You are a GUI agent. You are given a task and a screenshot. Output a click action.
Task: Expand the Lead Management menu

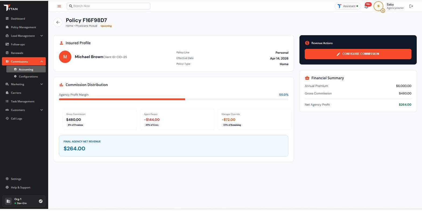pos(41,36)
